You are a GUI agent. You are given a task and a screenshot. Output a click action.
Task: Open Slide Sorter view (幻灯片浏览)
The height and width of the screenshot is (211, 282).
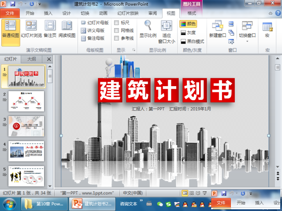pos(31,29)
